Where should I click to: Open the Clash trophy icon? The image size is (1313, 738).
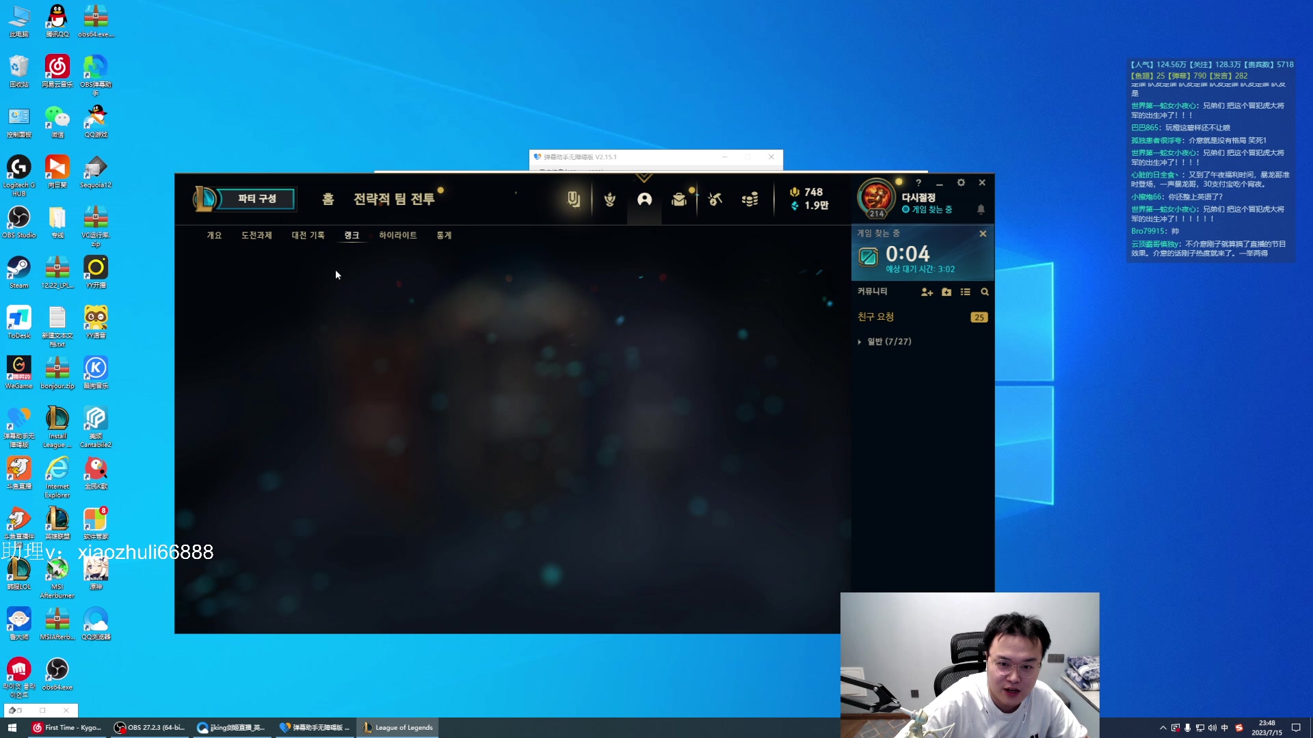[x=609, y=200]
